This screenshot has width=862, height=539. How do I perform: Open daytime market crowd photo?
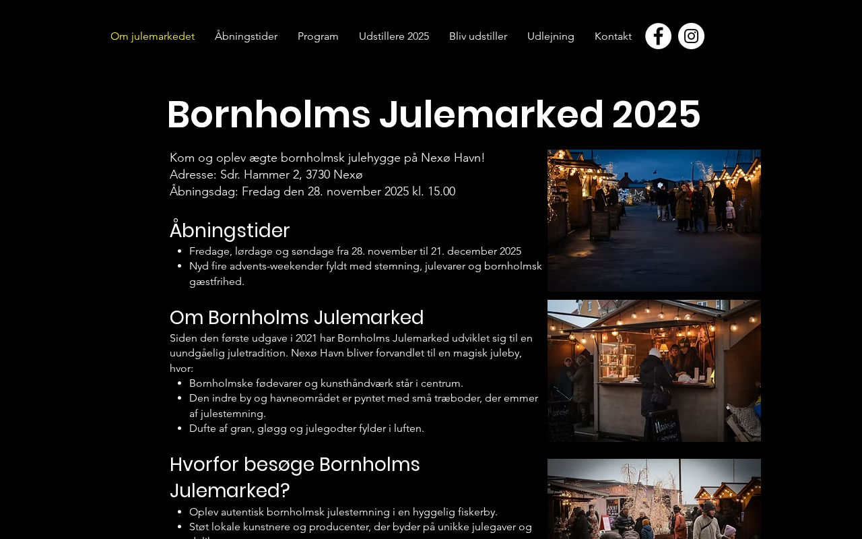[654, 499]
